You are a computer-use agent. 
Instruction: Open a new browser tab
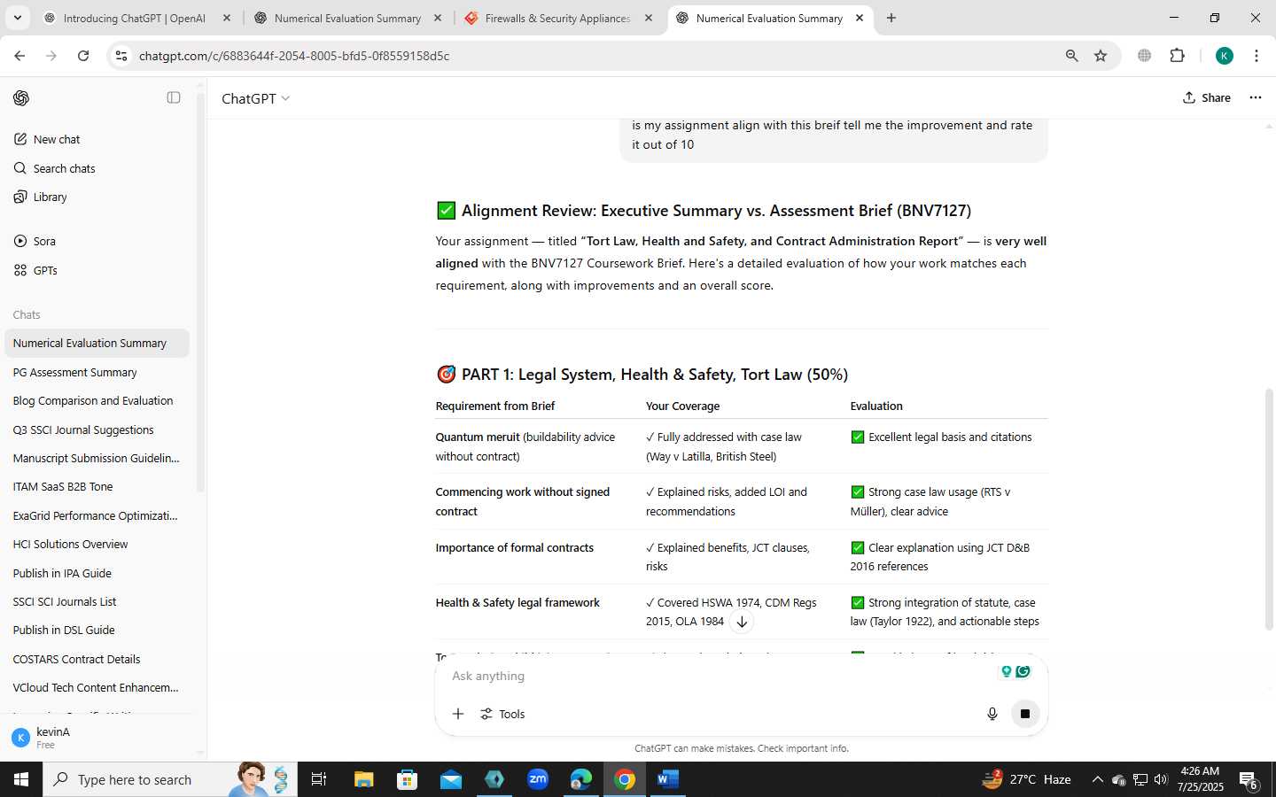pyautogui.click(x=891, y=18)
